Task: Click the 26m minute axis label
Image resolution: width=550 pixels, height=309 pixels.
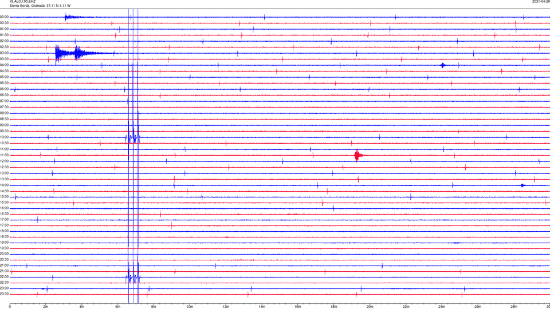Action: tap(478, 307)
